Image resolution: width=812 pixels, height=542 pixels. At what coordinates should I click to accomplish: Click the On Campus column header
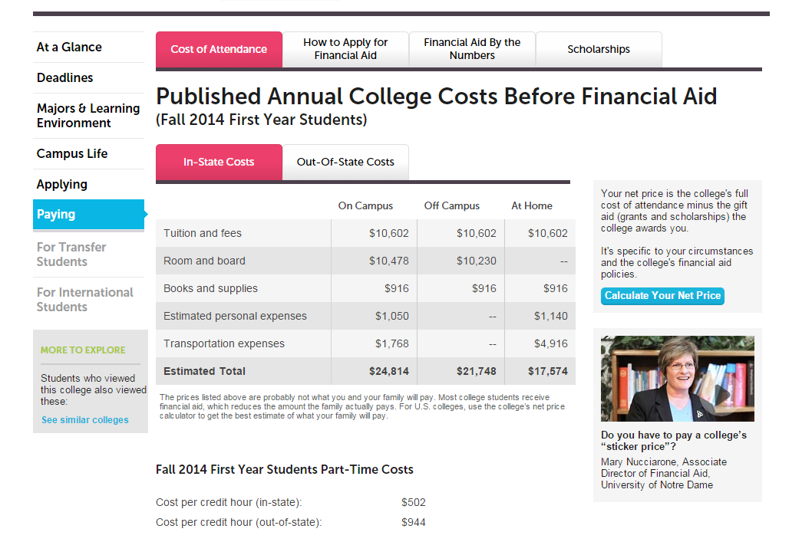pos(365,205)
